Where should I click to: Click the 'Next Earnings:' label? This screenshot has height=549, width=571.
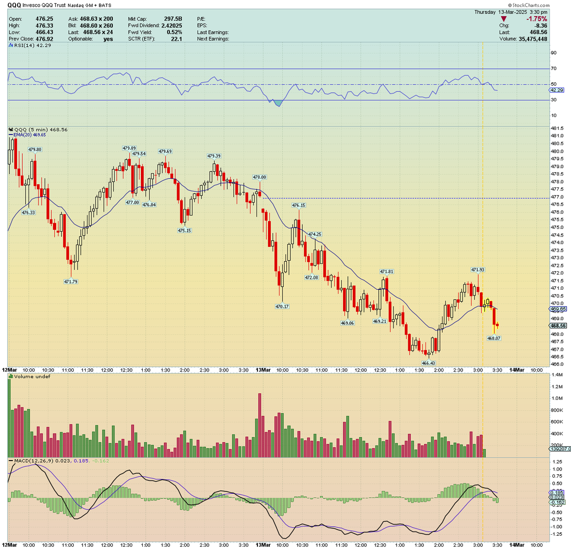click(213, 39)
